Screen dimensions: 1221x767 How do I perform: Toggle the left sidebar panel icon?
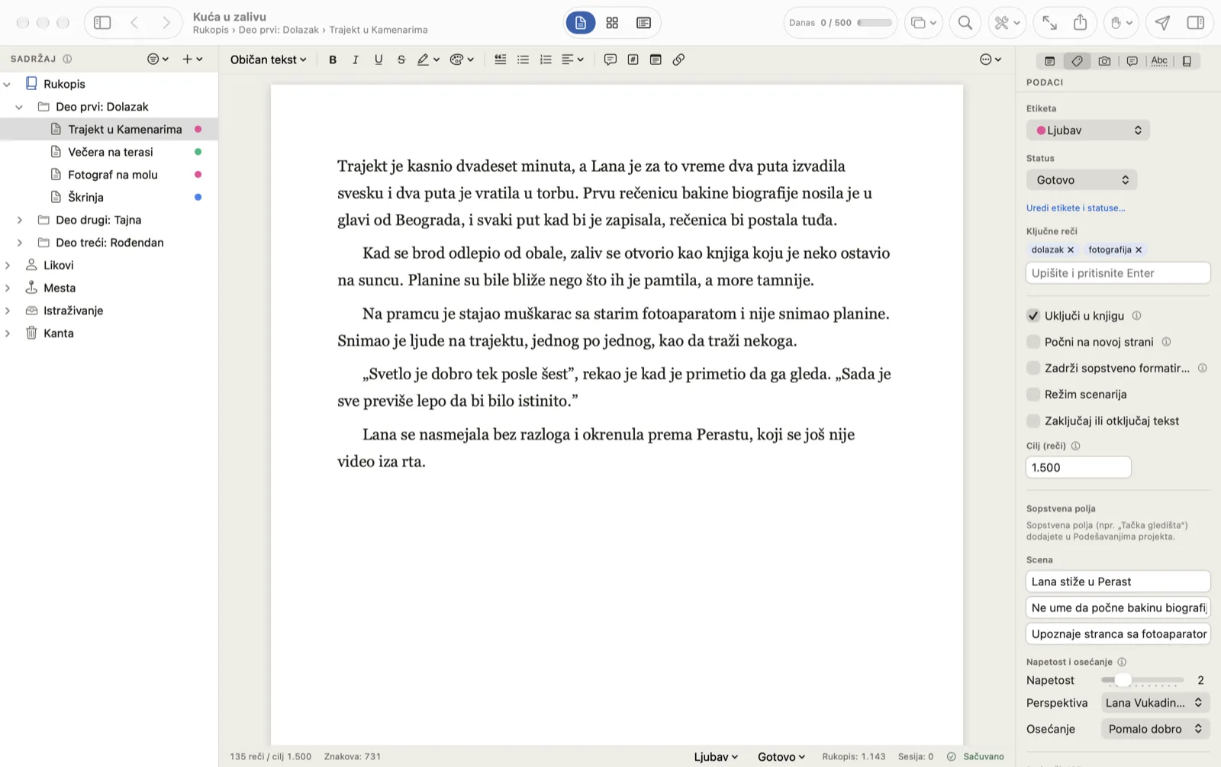[x=102, y=23]
